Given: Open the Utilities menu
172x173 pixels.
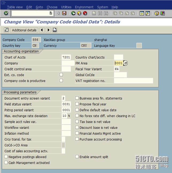Looking at the screenshot, I should pos(66,7).
